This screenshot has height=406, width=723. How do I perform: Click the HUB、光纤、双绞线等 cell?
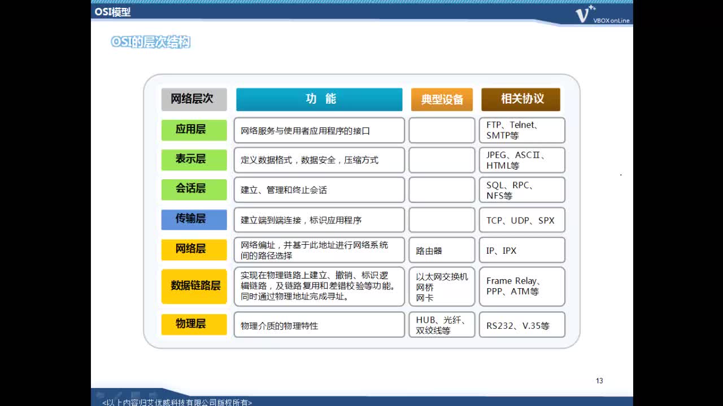442,325
